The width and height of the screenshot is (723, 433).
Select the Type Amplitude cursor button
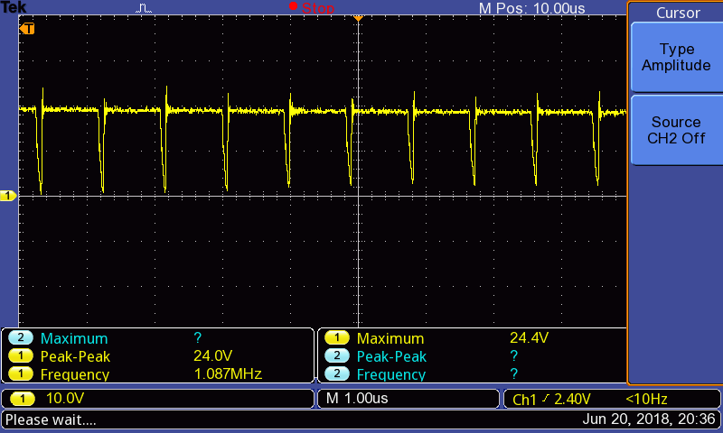point(676,57)
